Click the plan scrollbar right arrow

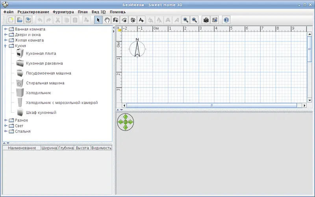(x=304, y=105)
